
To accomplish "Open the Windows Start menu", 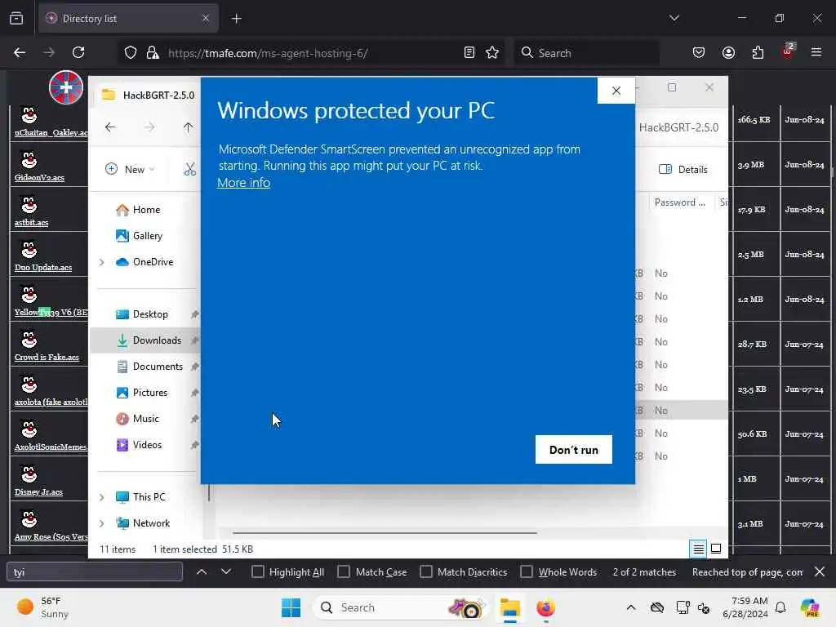I will tap(291, 607).
